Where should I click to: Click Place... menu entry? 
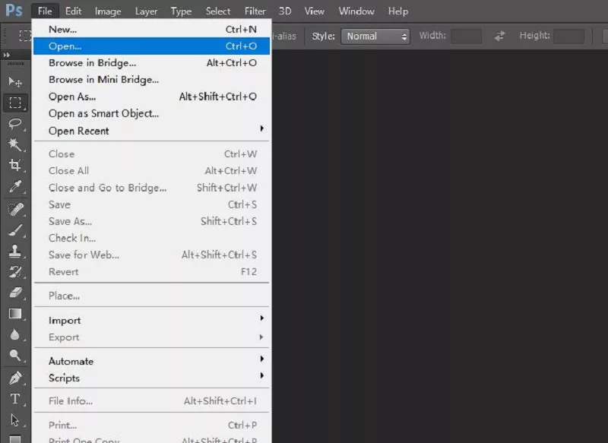tap(151, 296)
